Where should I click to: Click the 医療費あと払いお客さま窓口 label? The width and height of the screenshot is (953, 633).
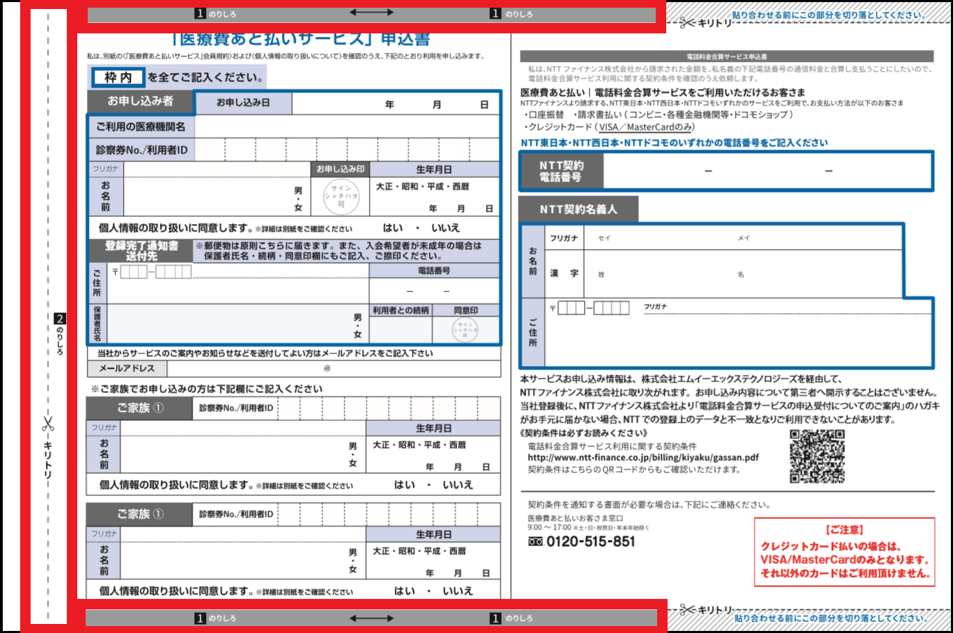(575, 518)
